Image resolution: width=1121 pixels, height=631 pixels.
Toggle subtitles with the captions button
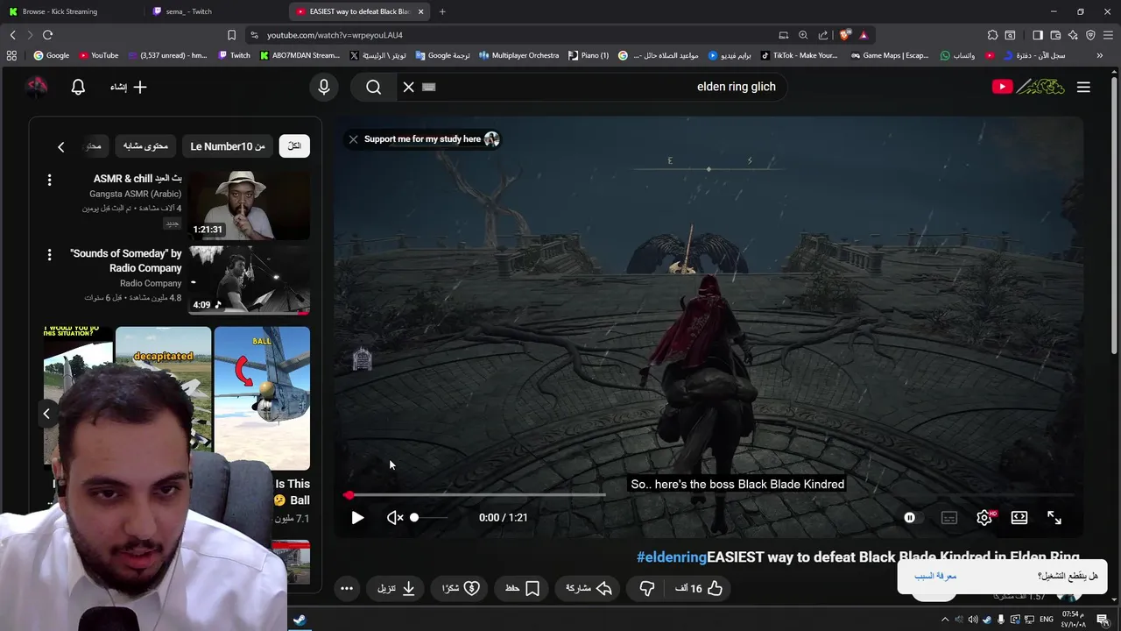point(949,518)
